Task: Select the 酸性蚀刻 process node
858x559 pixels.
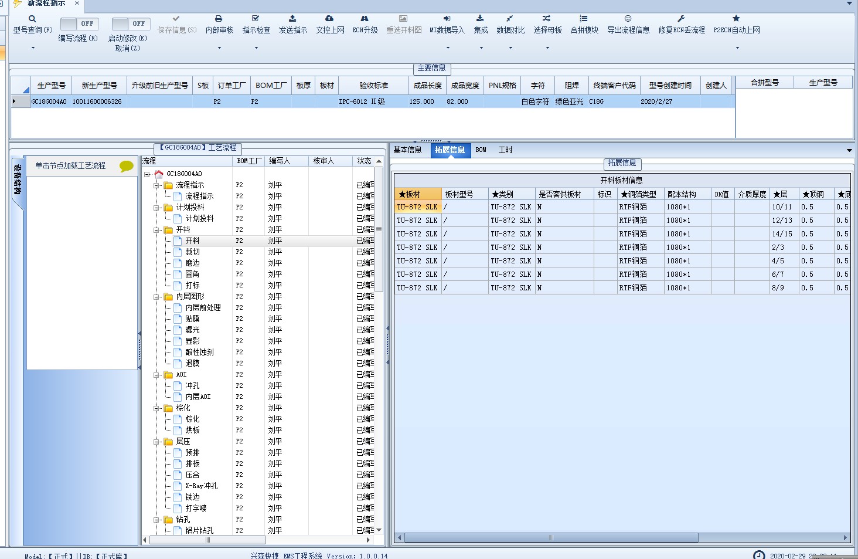Action: [199, 353]
